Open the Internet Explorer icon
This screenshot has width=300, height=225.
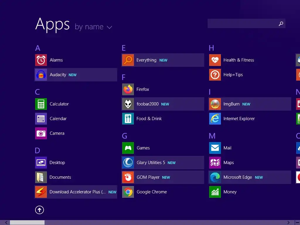point(215,119)
